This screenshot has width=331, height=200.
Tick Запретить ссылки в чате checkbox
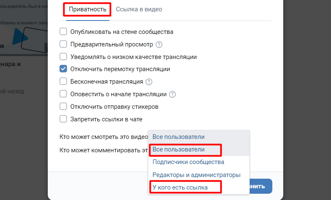(x=63, y=119)
